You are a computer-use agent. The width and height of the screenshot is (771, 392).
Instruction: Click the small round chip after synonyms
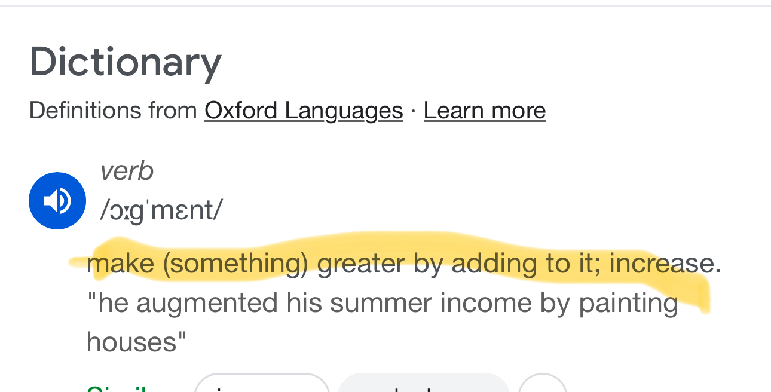pos(543,385)
